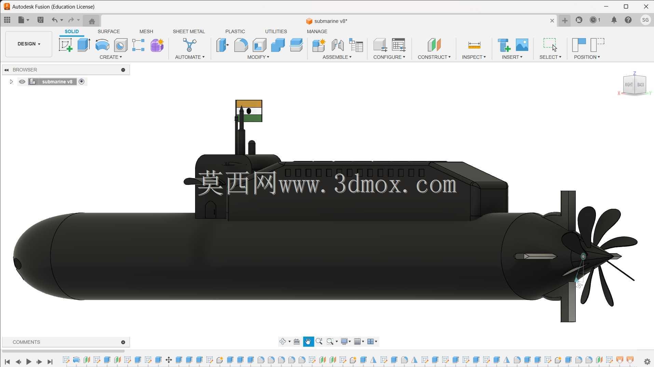Open the DESIGN workspace dropdown

[x=29, y=44]
